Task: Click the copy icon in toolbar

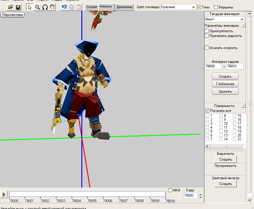Action: (x=71, y=7)
